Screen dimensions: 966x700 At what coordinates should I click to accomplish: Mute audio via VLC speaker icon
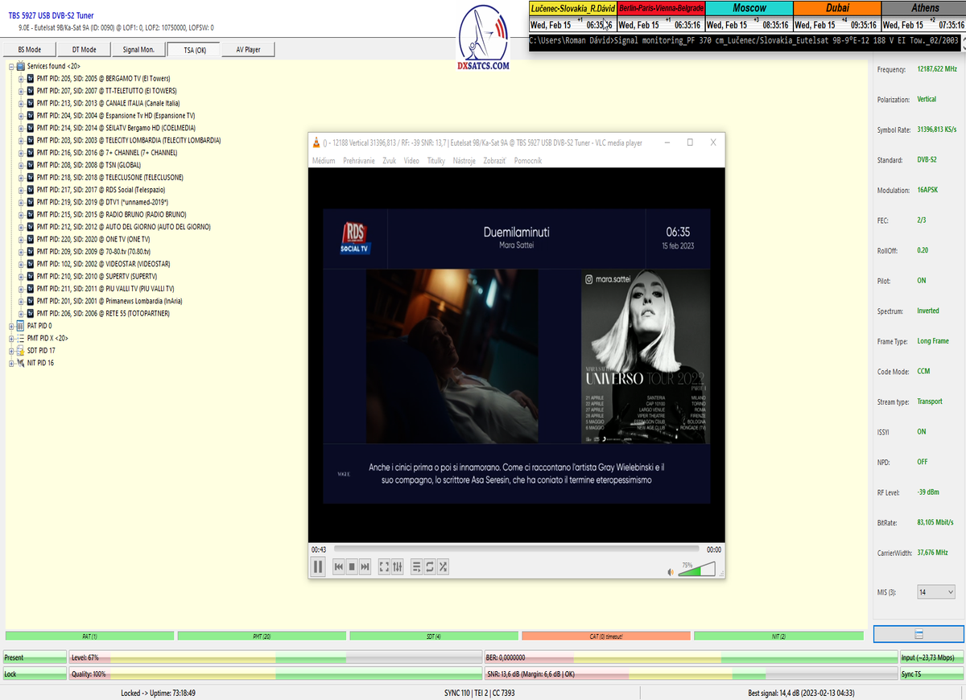[x=670, y=572]
